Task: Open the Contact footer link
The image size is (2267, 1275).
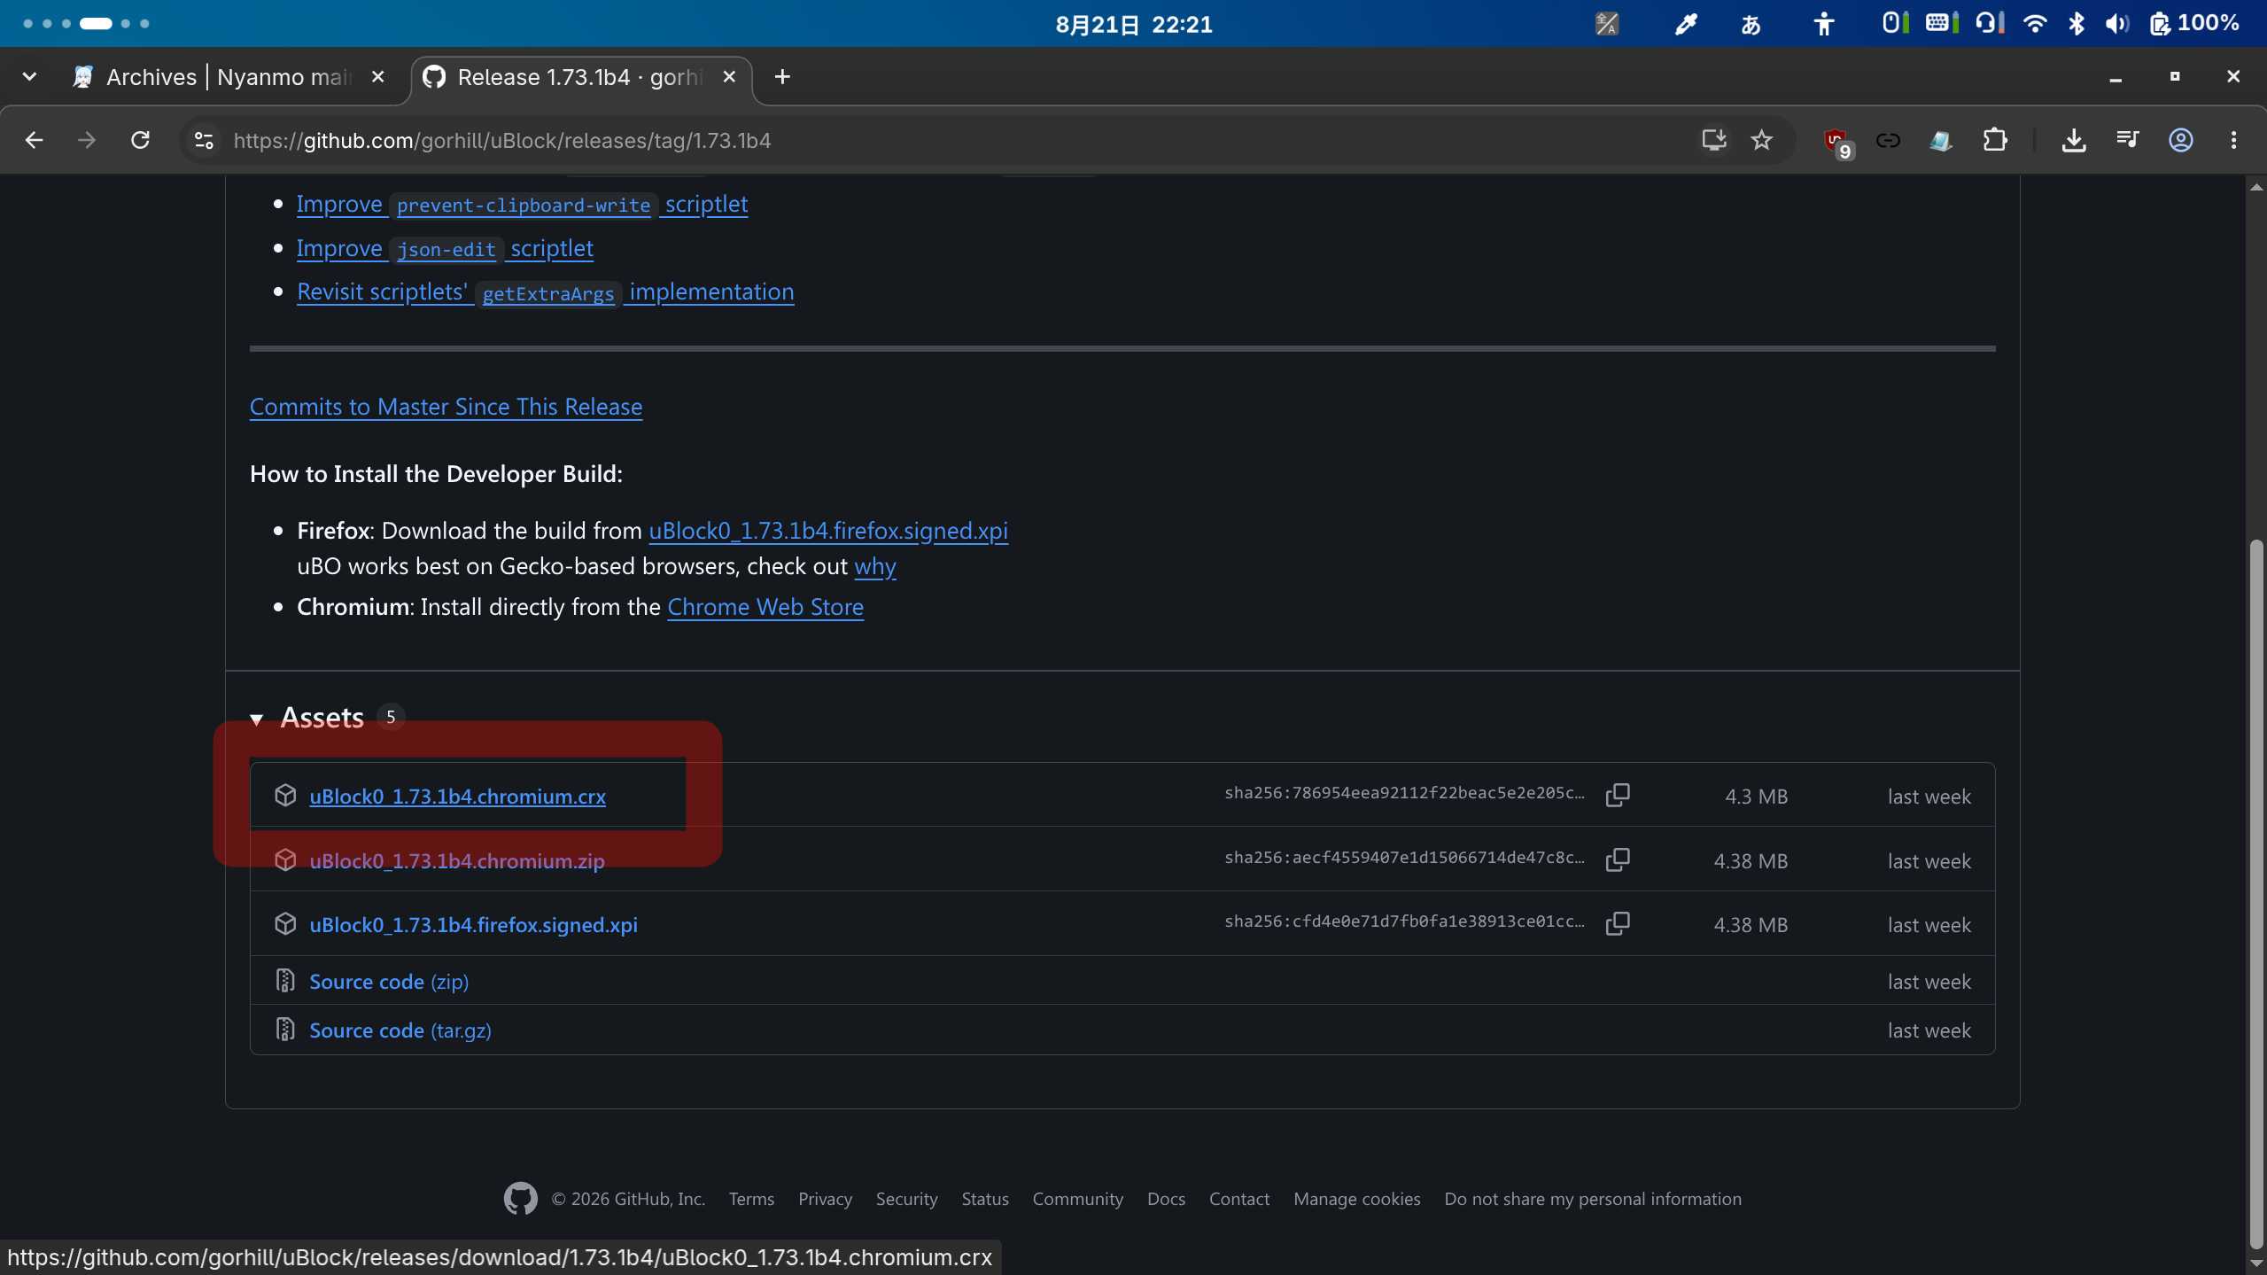Action: coord(1239,1199)
